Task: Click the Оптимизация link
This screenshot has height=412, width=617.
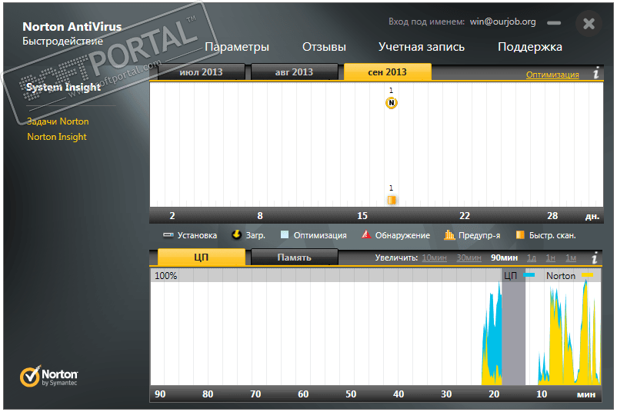Action: 552,75
